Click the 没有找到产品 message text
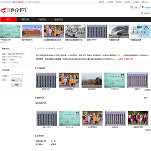The width and height of the screenshot is (151, 151). pos(41,103)
